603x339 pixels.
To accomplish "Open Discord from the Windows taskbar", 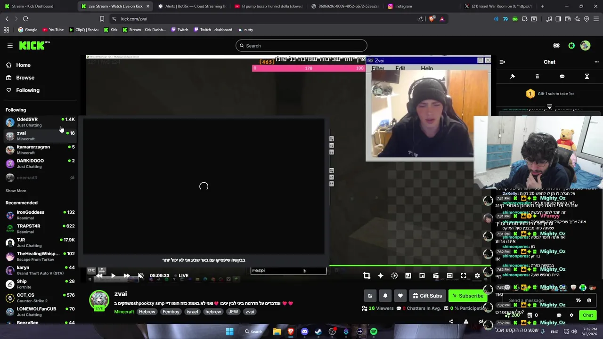I will point(304,331).
